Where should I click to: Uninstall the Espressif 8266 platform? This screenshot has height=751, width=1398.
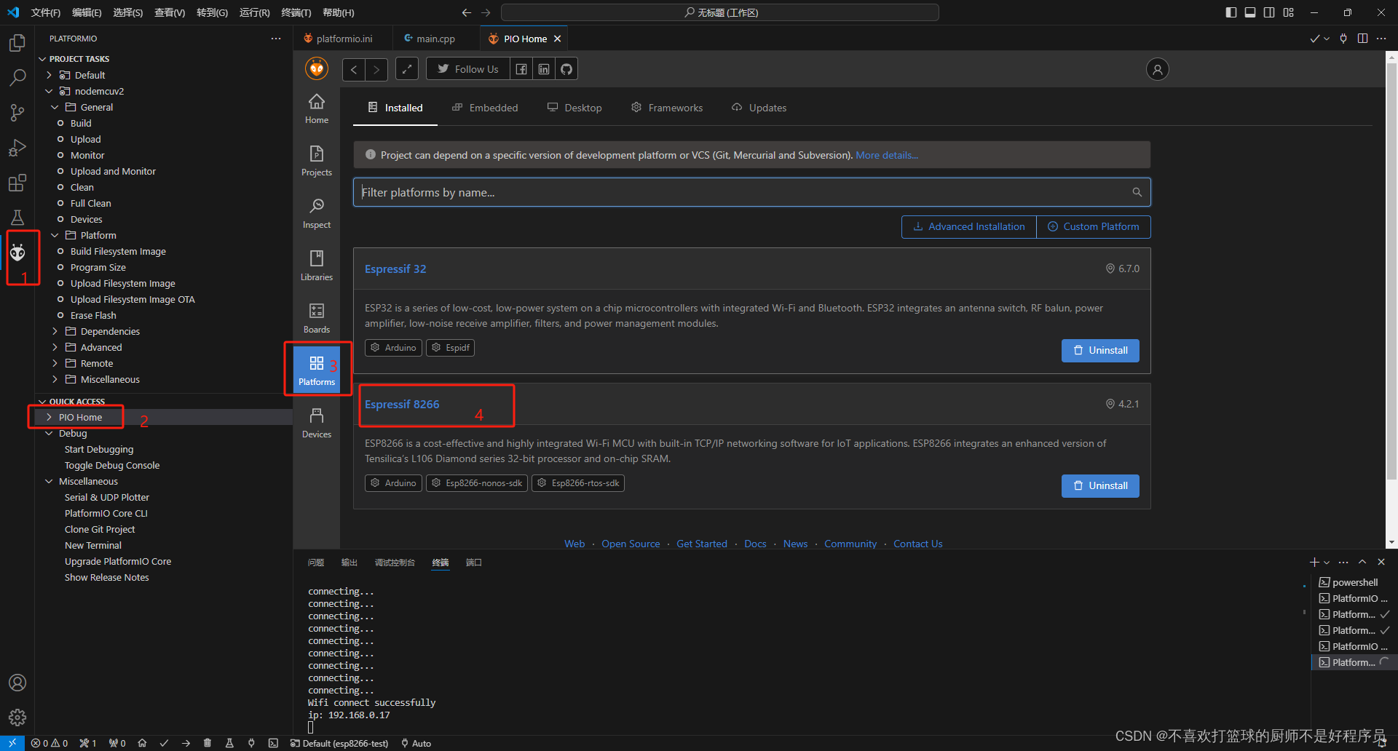(x=1100, y=486)
